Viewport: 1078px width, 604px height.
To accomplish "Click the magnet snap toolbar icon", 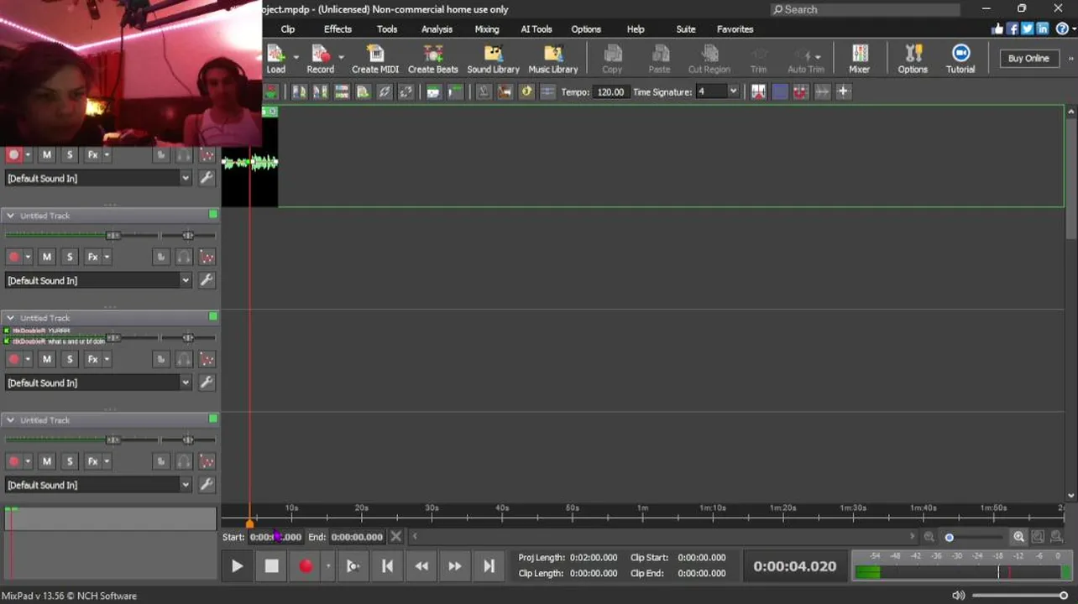I will click(x=800, y=91).
